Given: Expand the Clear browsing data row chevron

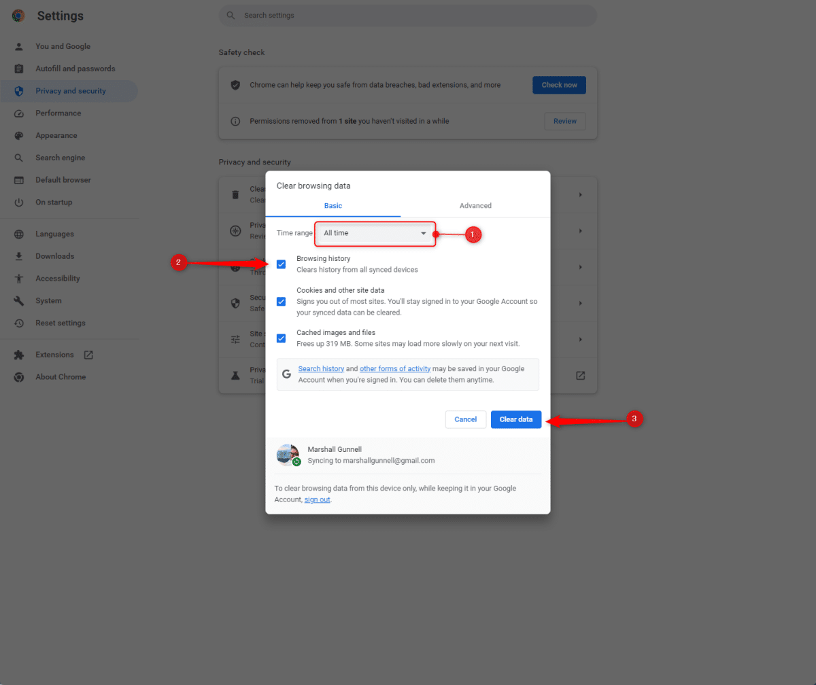Looking at the screenshot, I should click(580, 194).
